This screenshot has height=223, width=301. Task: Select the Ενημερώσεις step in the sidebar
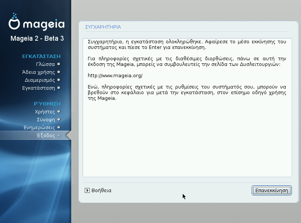coord(39,127)
